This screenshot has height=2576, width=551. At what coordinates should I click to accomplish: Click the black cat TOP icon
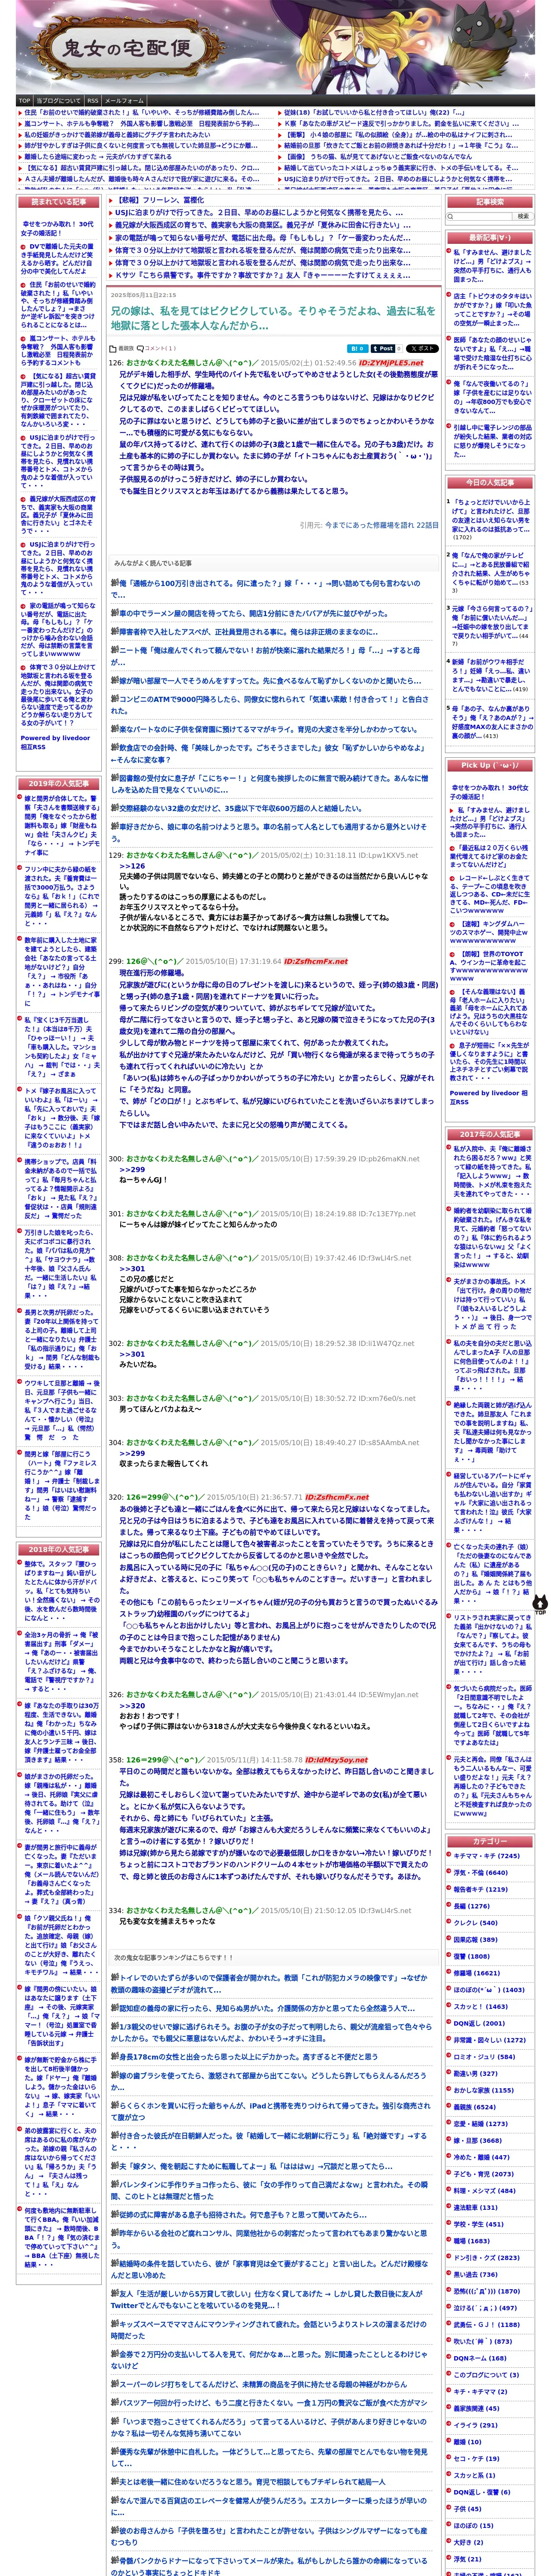coord(540,1604)
